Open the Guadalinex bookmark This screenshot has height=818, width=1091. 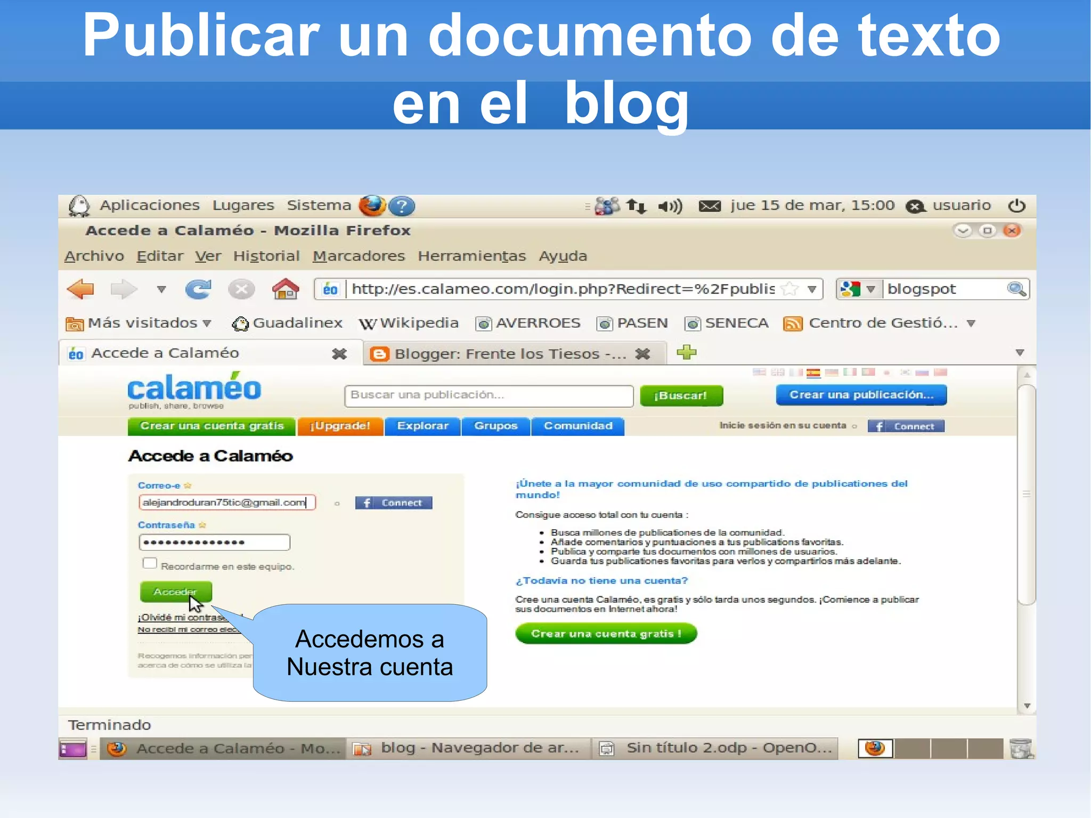(287, 323)
